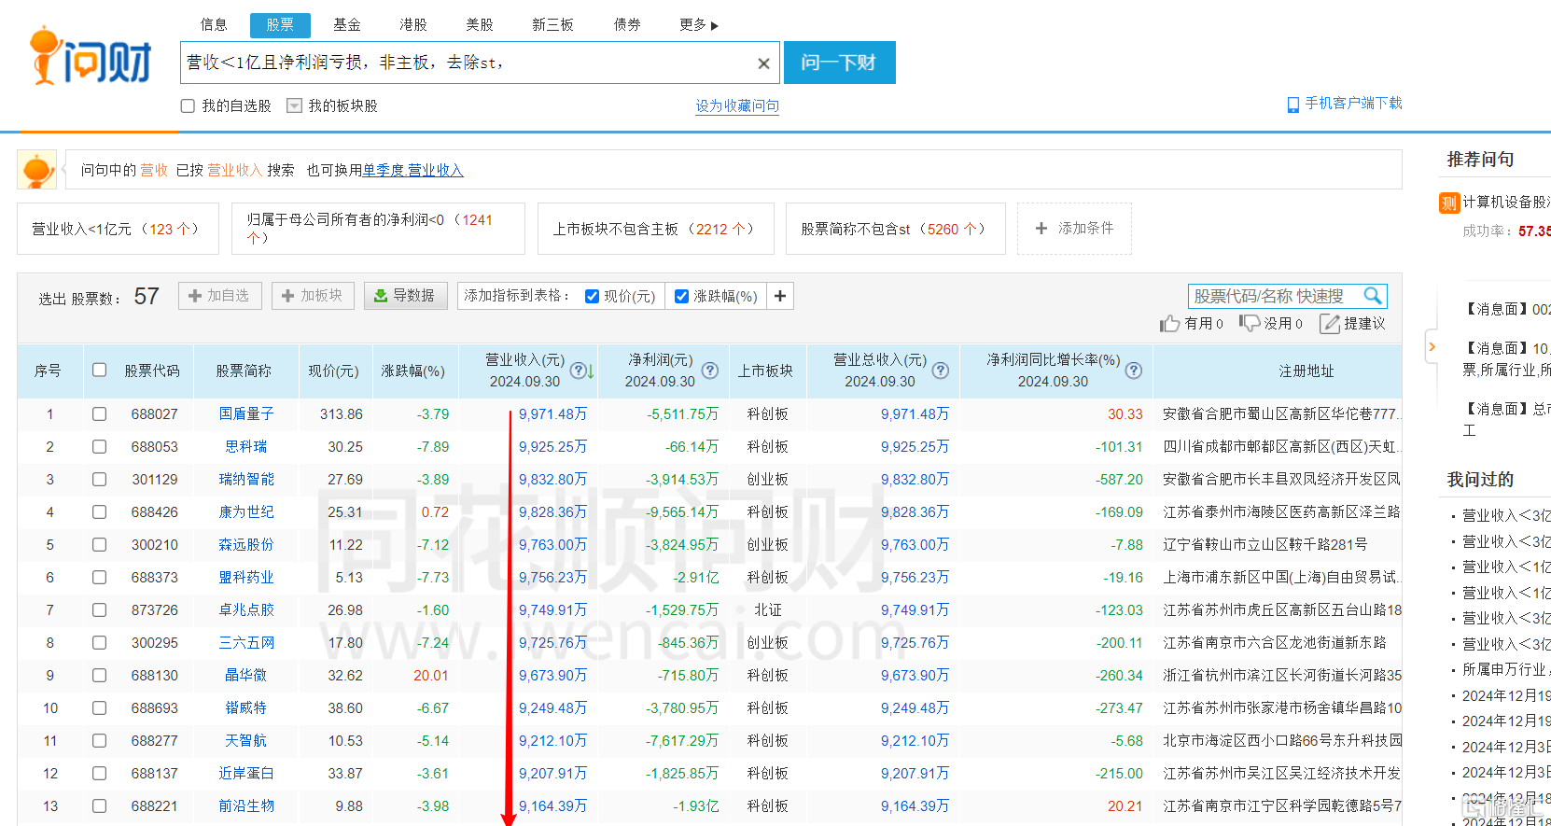Viewport: 1551px width, 826px height.
Task: Click the orange arrow to collapse the side panel
Action: click(x=1432, y=347)
